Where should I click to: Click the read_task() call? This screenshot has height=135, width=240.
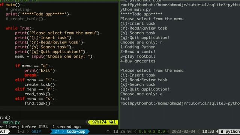click(37, 94)
